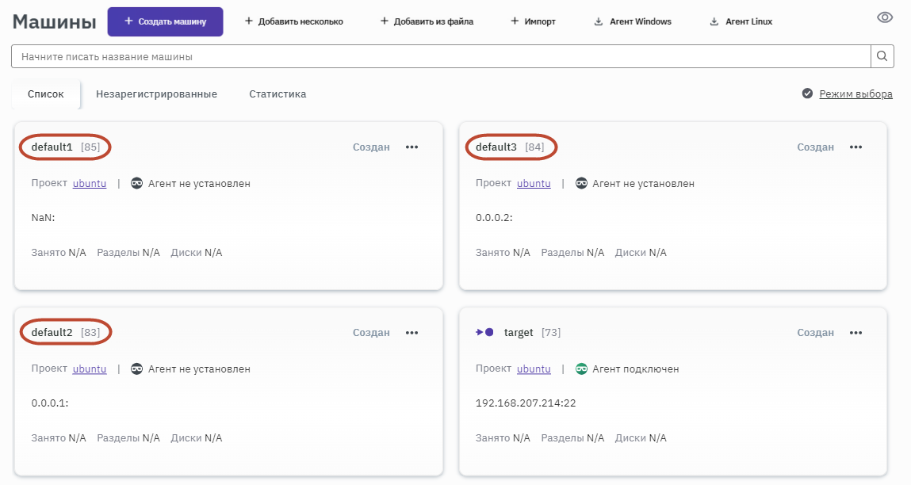Click the Добавить из файла button
The image size is (911, 485).
pyautogui.click(x=427, y=21)
